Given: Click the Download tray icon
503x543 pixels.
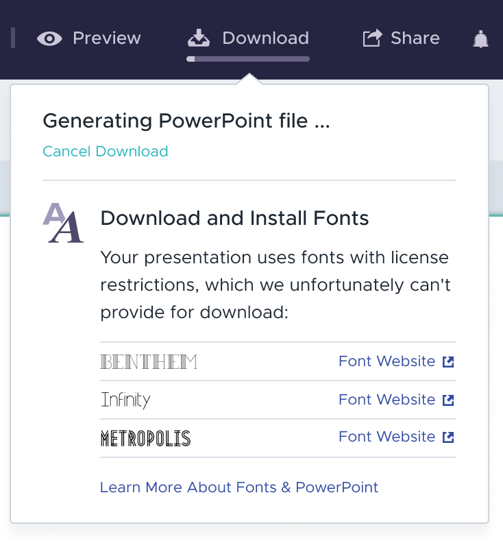Looking at the screenshot, I should click(199, 38).
